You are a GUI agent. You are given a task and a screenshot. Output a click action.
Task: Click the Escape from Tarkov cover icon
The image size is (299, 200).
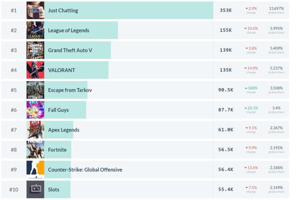(36, 90)
